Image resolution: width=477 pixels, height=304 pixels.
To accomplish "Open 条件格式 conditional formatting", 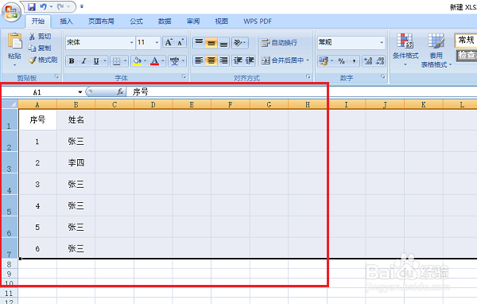I will coord(405,50).
